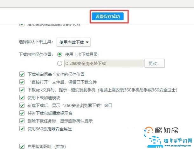Select 使用上次下载目录 radio button
Screen dimensions: 194x149
59,54
